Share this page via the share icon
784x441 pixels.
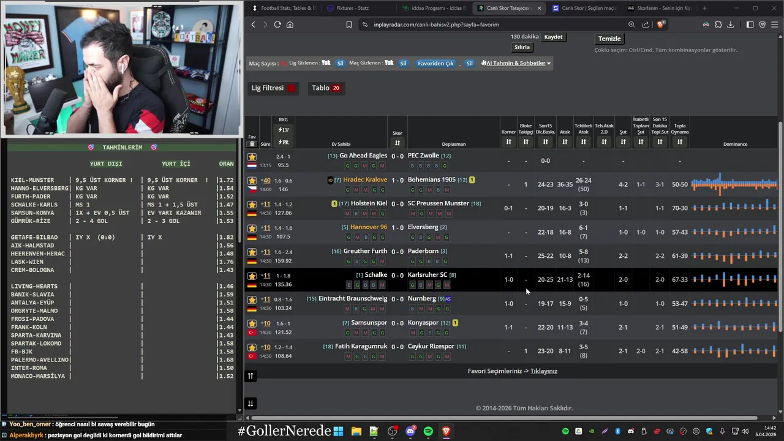[x=646, y=24]
